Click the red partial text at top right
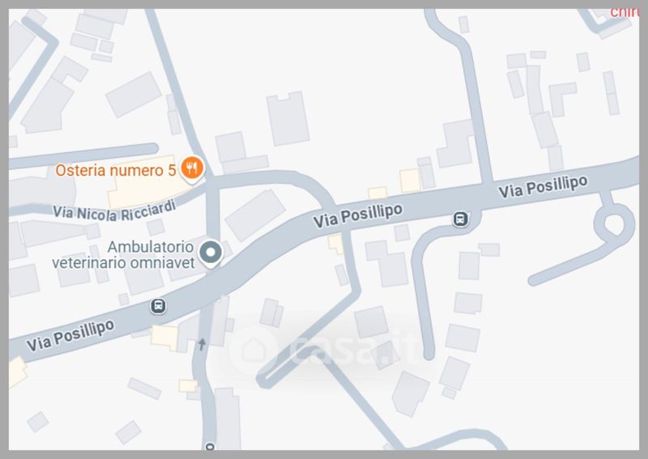The height and width of the screenshot is (459, 648). [625, 12]
